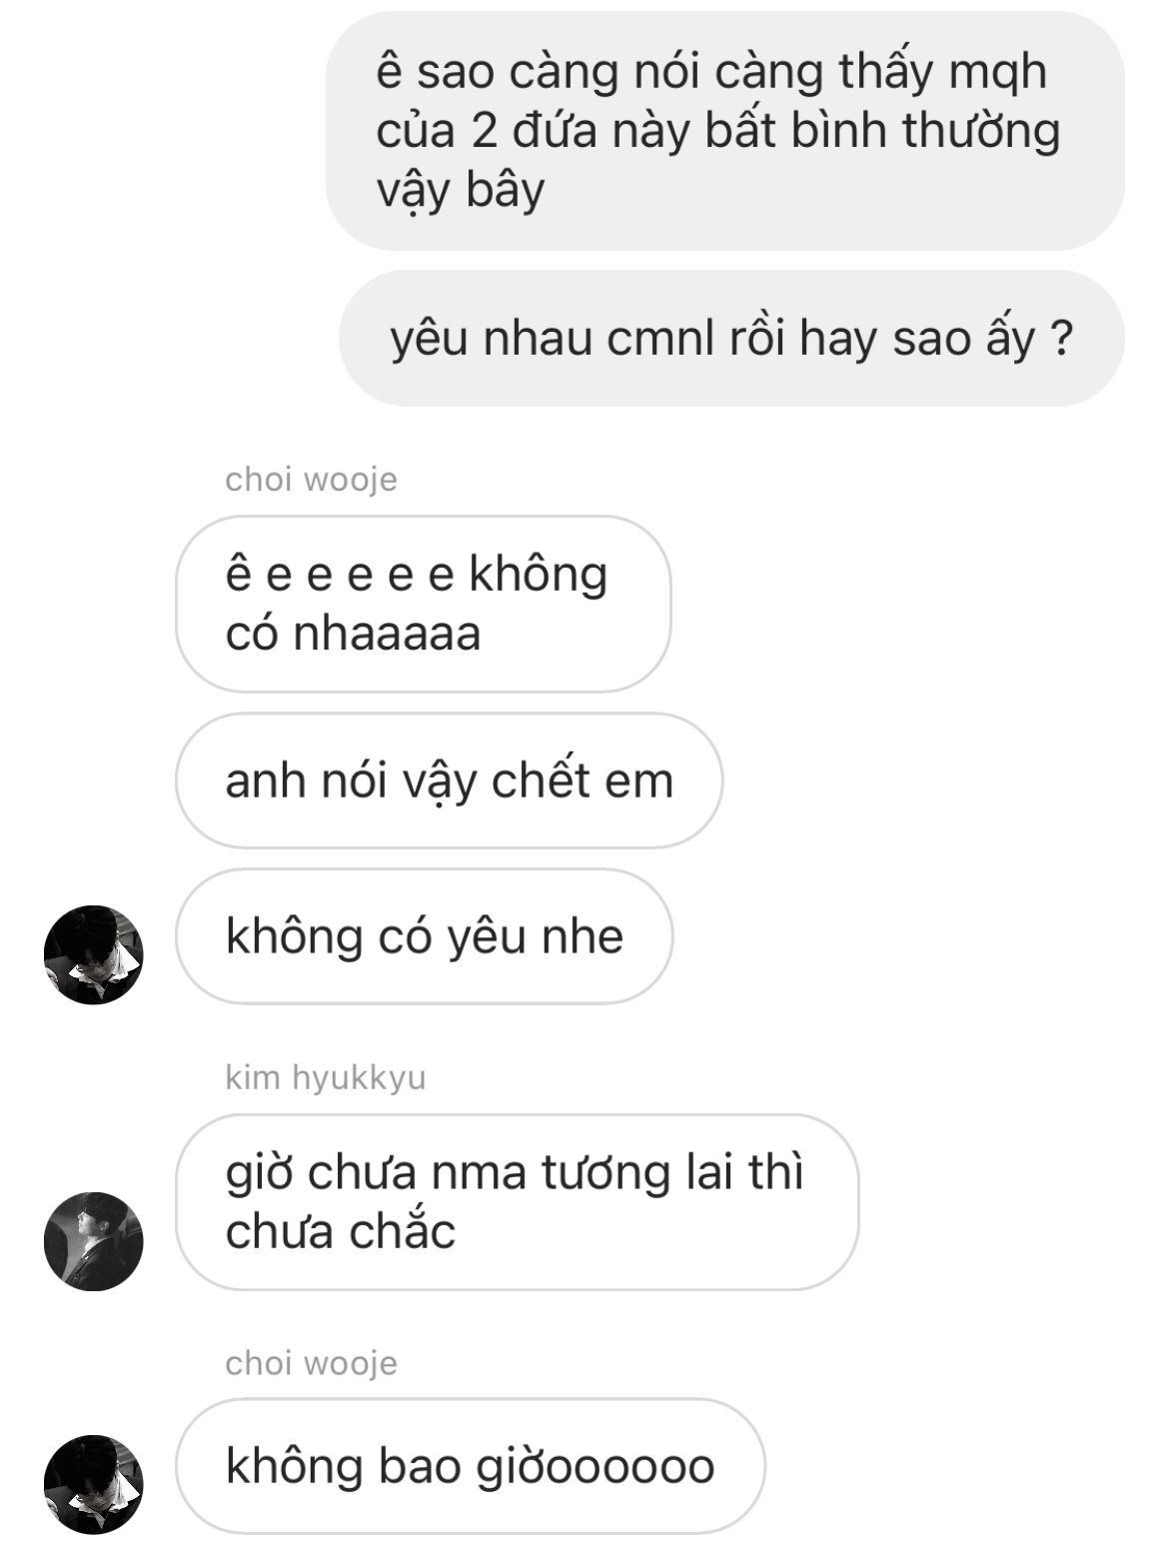Open choi wooje's avatar beside 'không có yêu nhe'

94,954
